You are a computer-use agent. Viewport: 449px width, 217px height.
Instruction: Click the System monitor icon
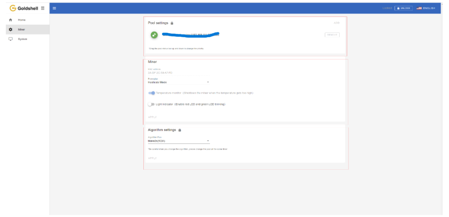coord(11,39)
